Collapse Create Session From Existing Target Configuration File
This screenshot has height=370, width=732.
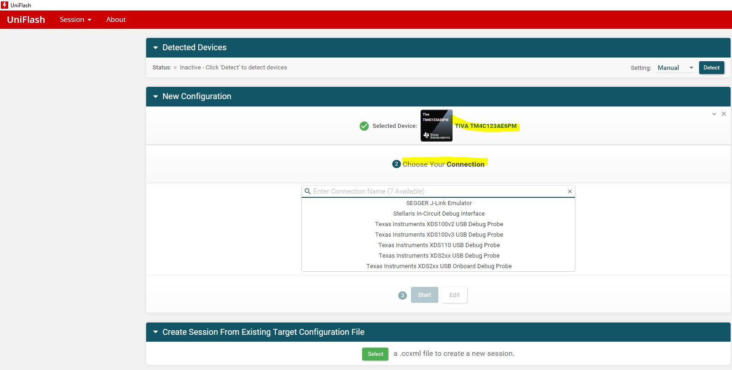click(x=155, y=332)
